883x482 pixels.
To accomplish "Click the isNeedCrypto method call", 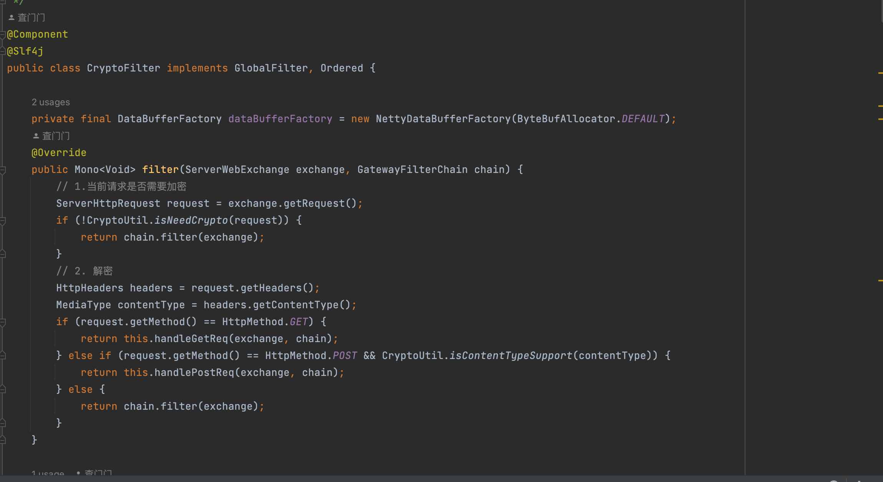I will click(x=191, y=220).
